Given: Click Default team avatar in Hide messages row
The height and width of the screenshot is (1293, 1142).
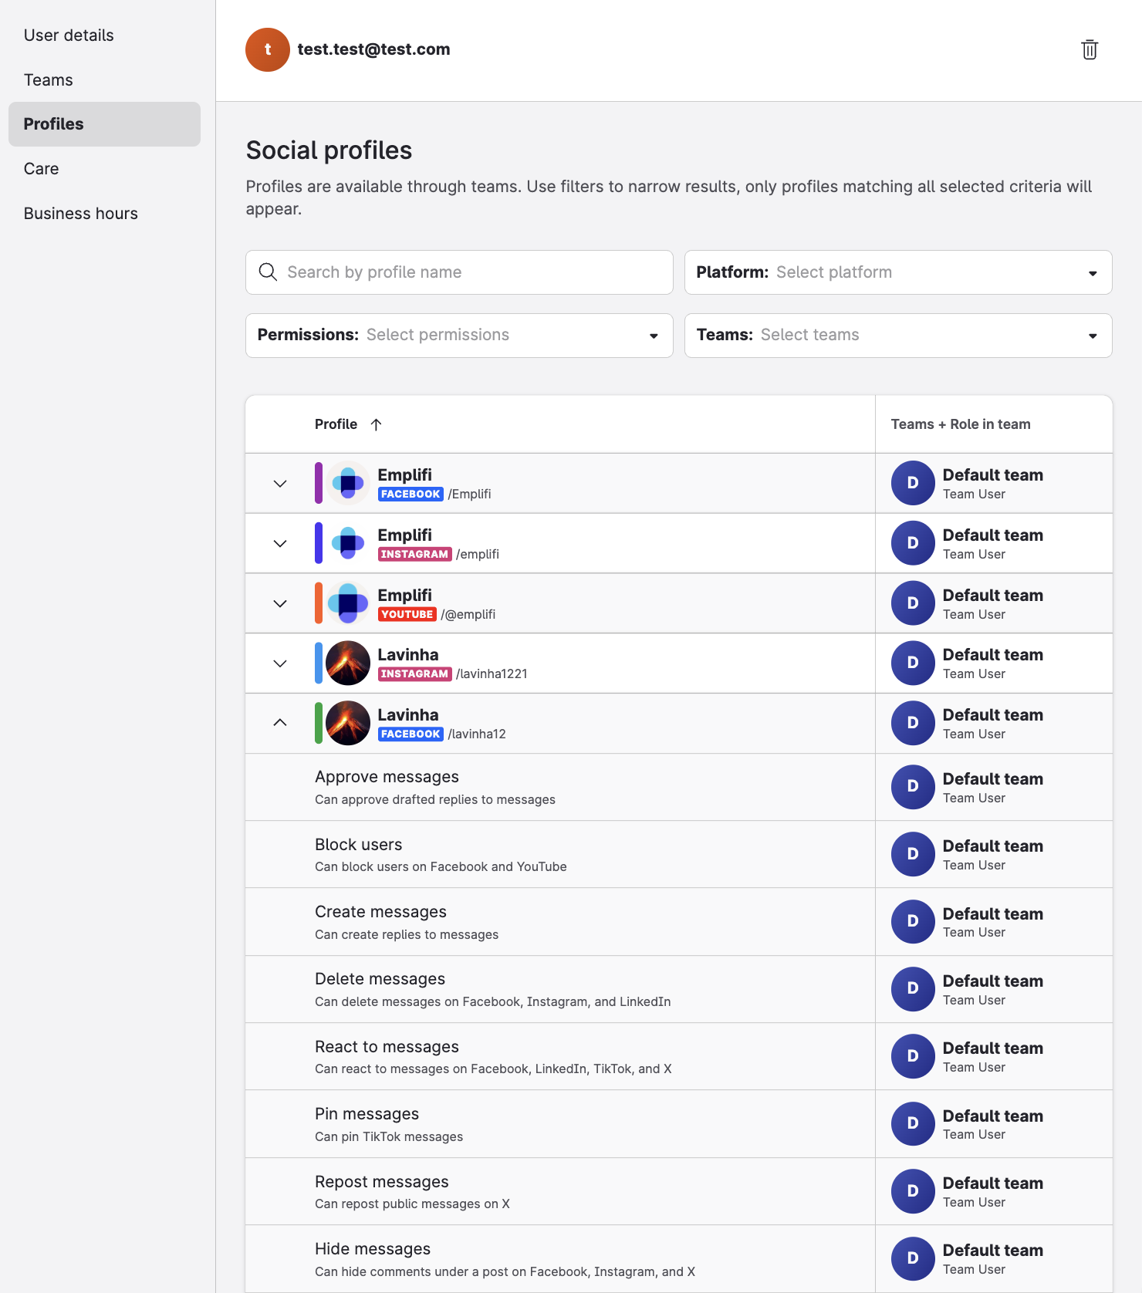Looking at the screenshot, I should (913, 1258).
